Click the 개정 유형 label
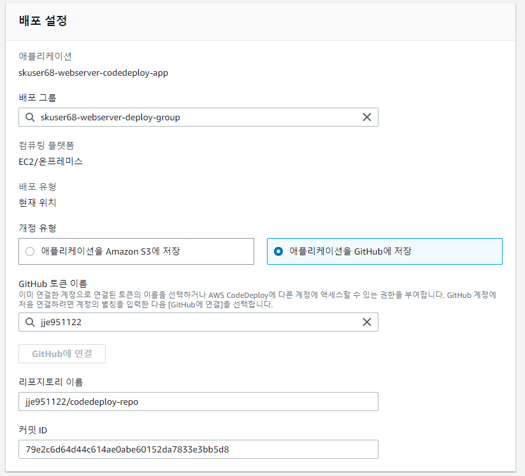525x476 pixels. (38, 228)
